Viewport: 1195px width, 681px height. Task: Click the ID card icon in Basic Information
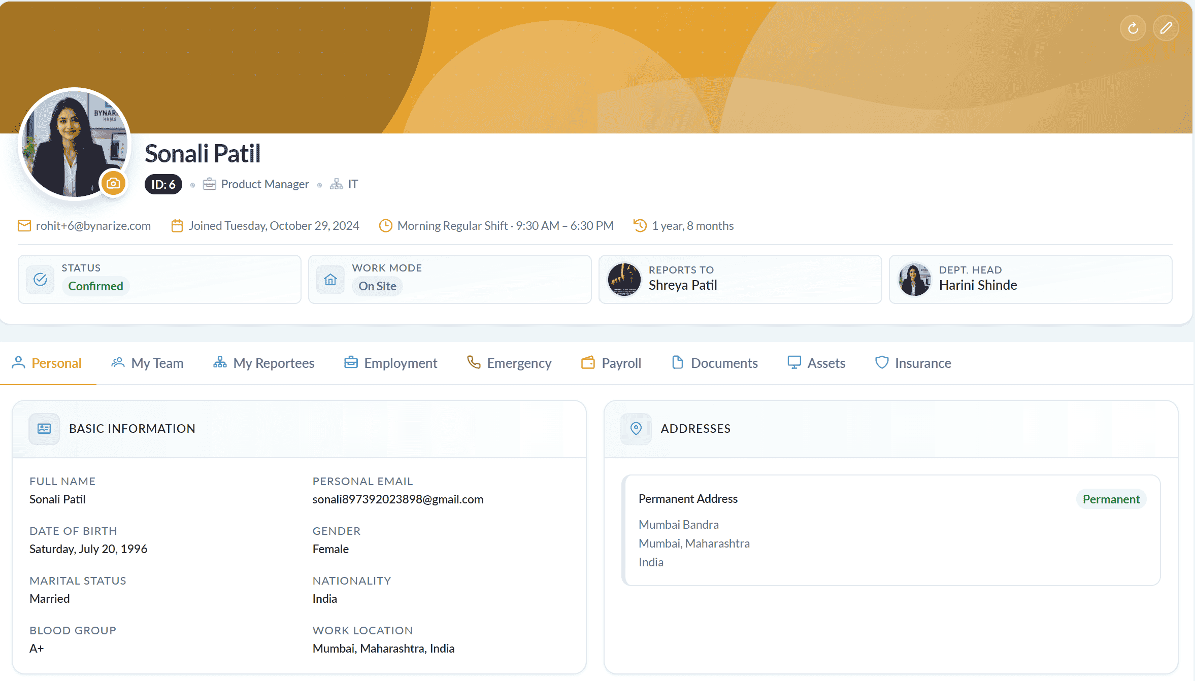pos(44,429)
